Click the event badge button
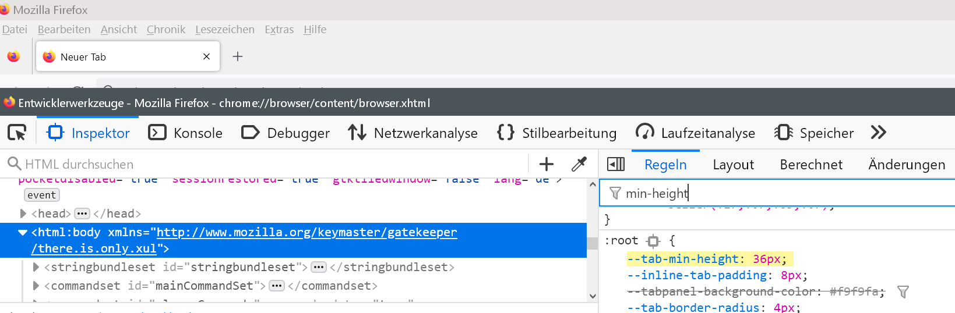The width and height of the screenshot is (955, 313). pos(42,195)
